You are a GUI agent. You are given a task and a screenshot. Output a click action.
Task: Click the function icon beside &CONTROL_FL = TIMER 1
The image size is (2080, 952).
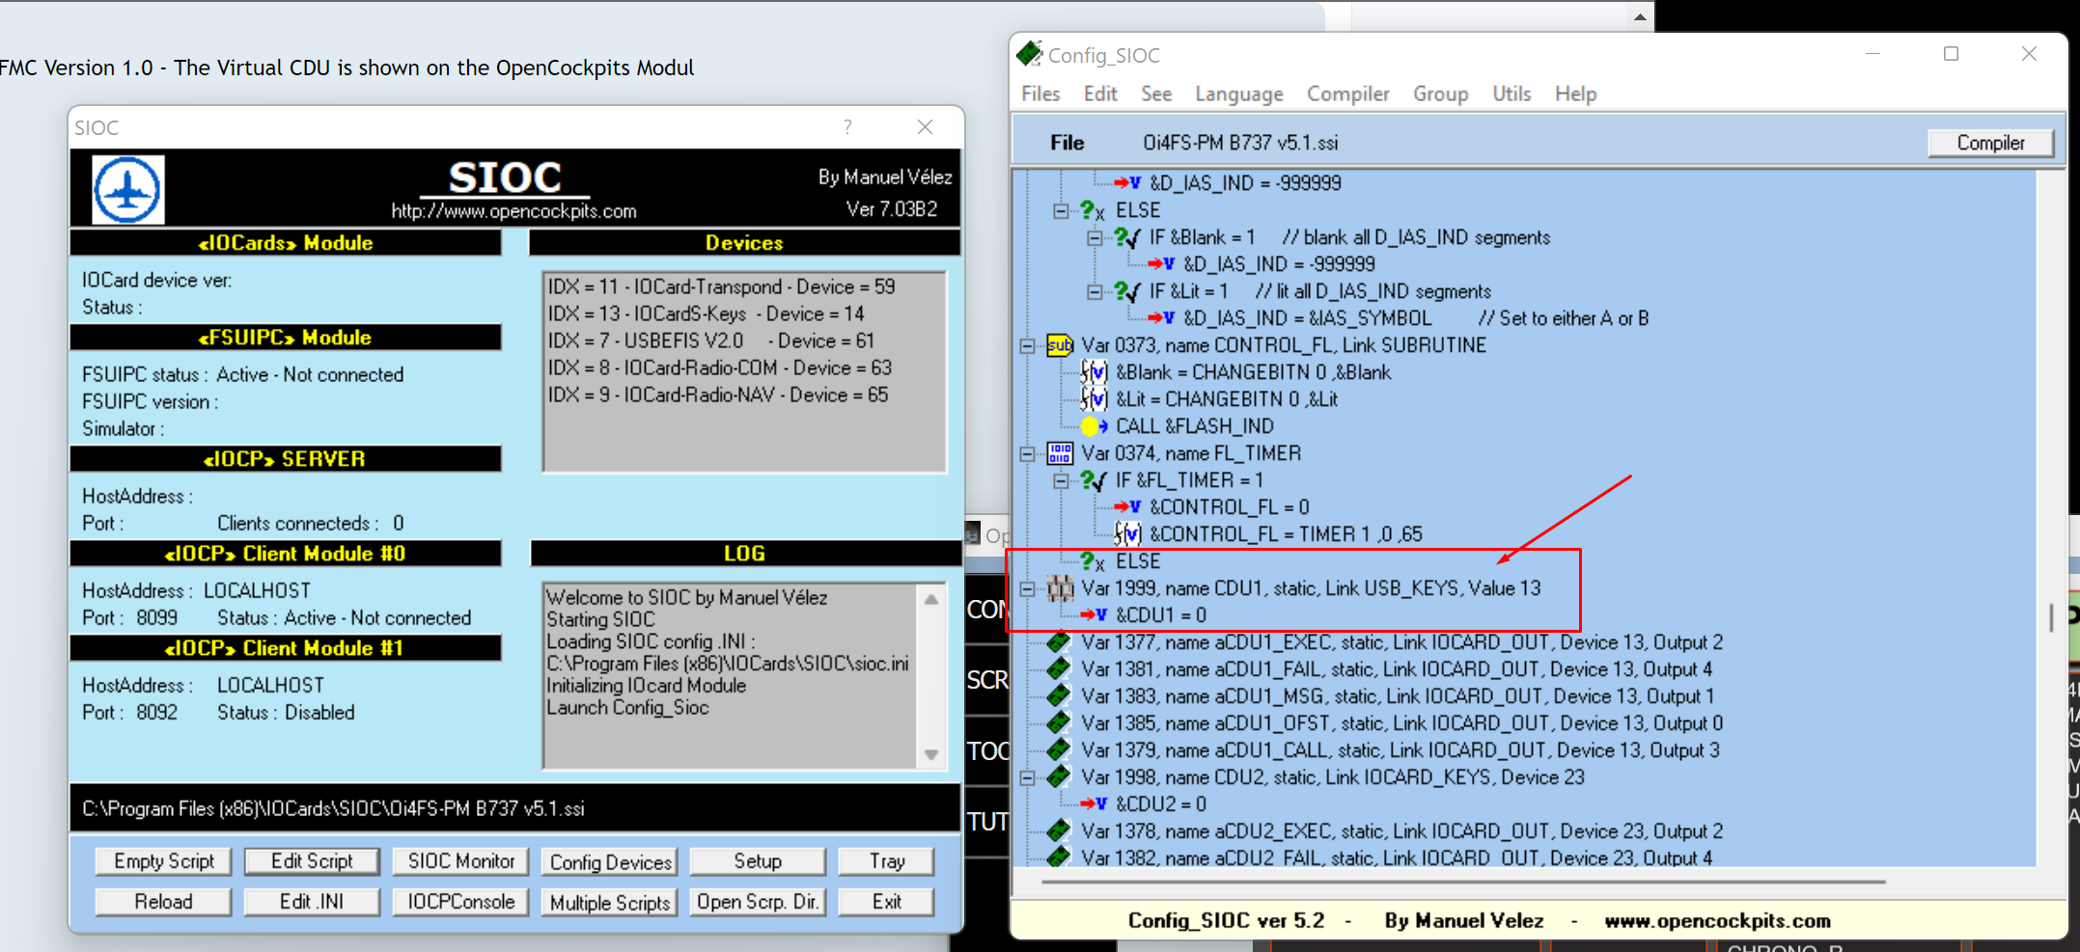pos(1127,534)
